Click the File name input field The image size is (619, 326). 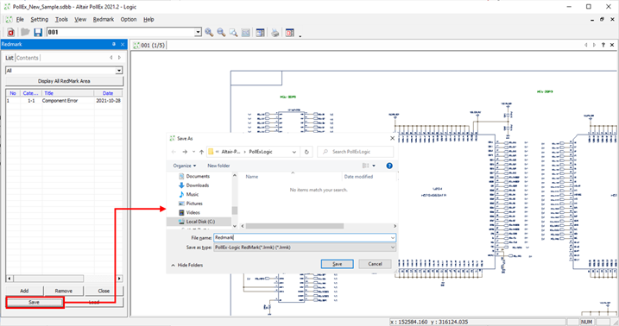pos(305,237)
